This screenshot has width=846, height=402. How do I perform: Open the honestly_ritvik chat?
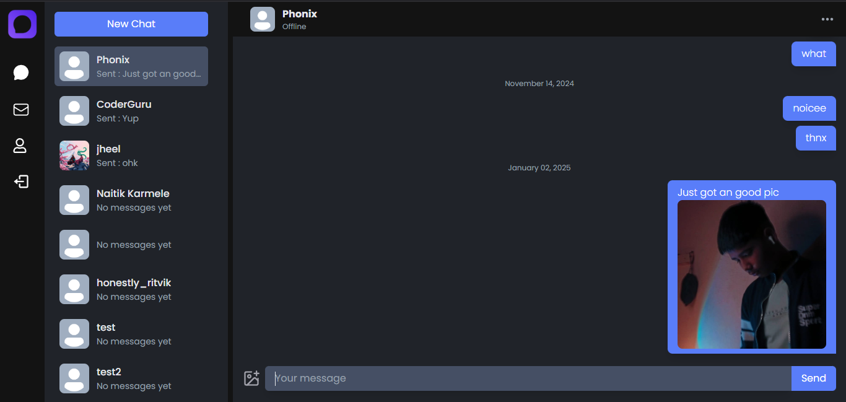(x=131, y=289)
